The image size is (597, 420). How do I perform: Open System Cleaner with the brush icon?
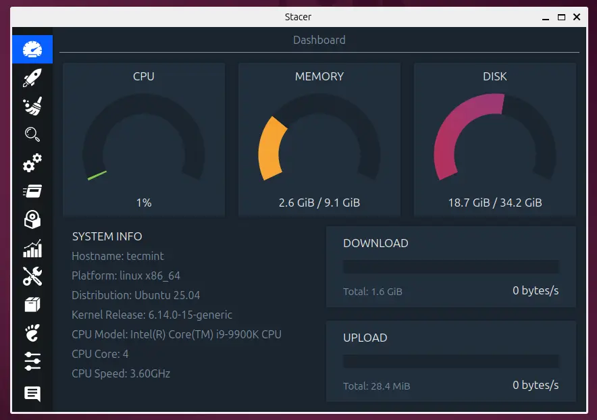pos(32,106)
